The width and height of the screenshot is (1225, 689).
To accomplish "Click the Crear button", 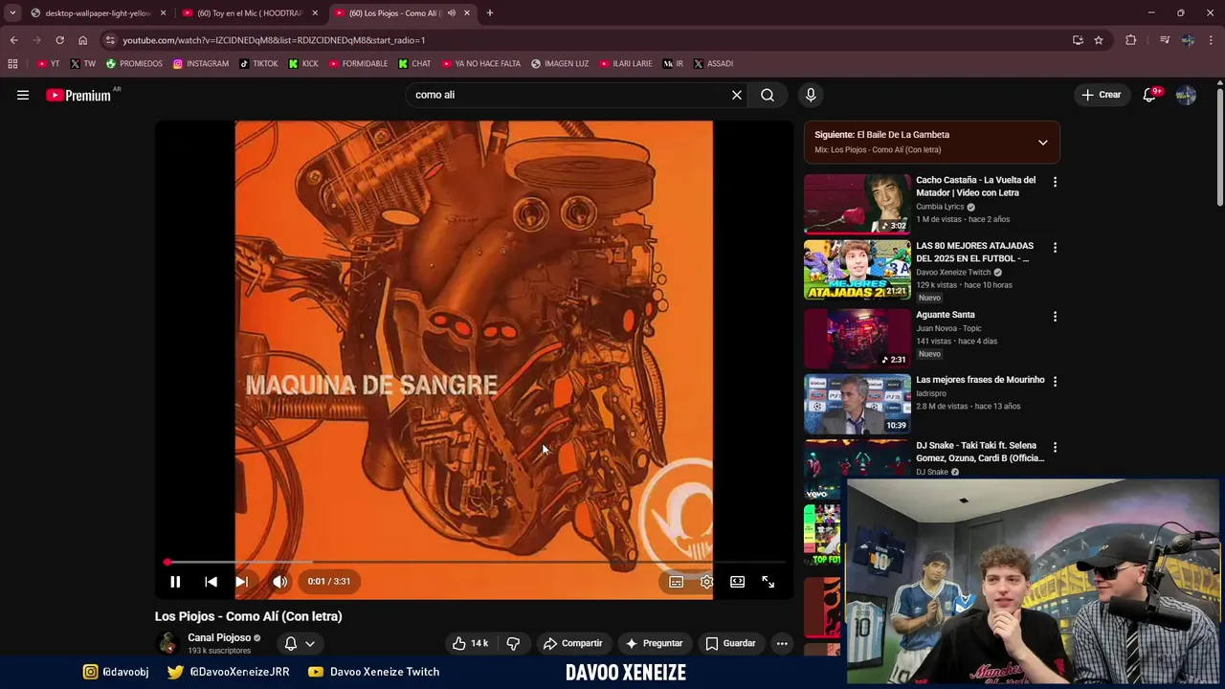I will pyautogui.click(x=1102, y=95).
